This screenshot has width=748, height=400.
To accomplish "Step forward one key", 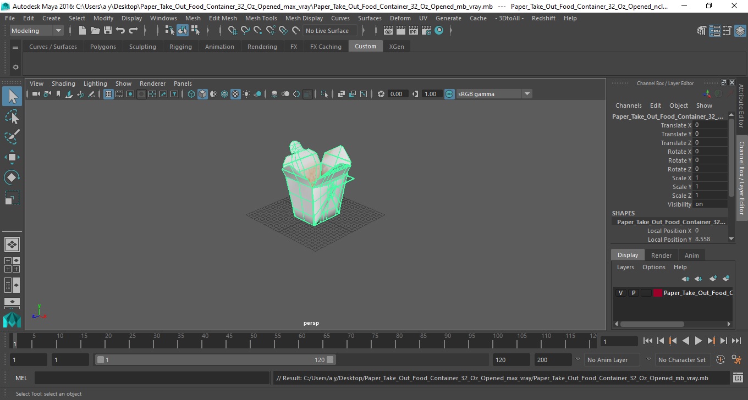I will (x=711, y=341).
